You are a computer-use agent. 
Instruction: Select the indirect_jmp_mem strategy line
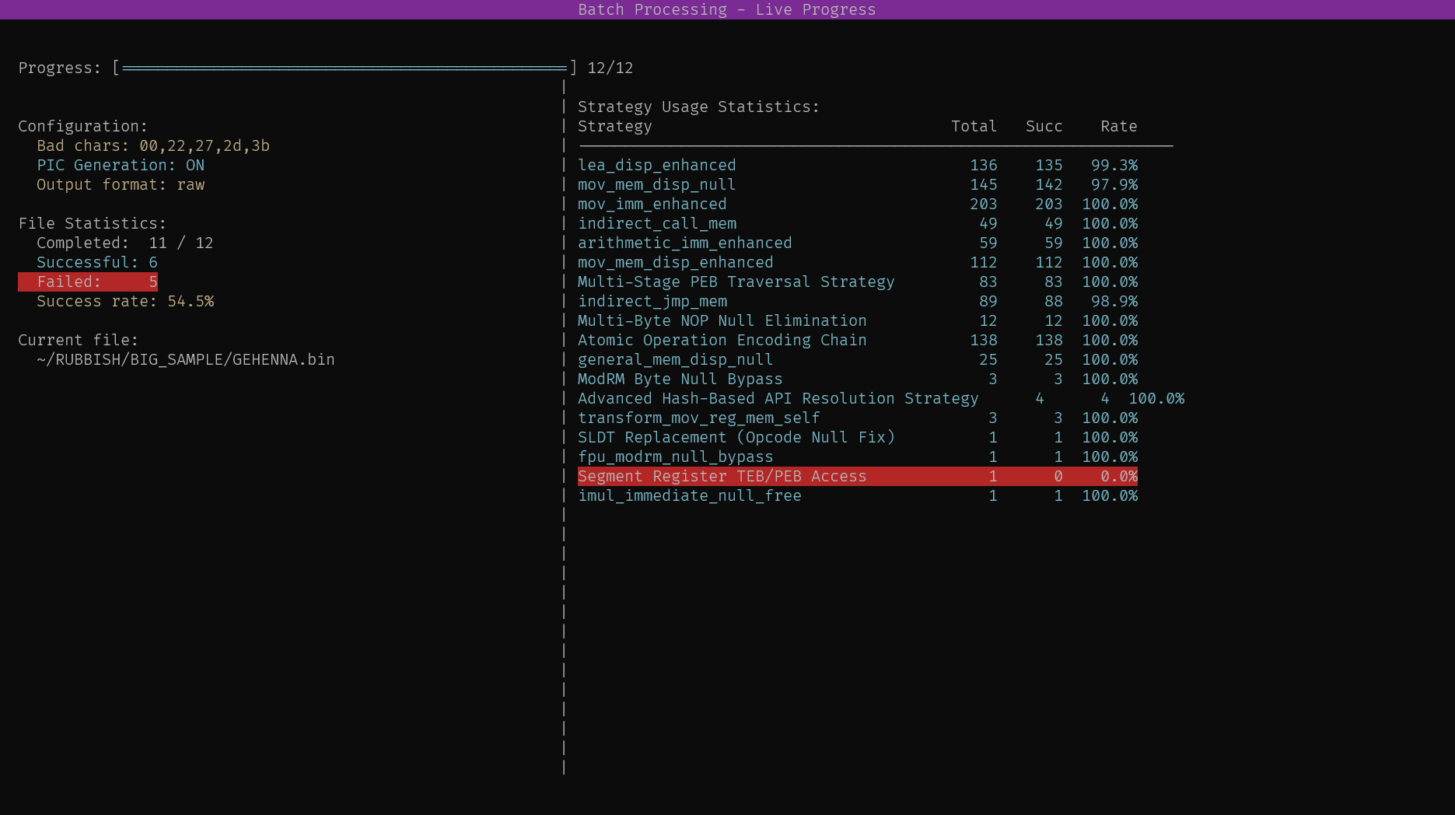click(x=652, y=301)
